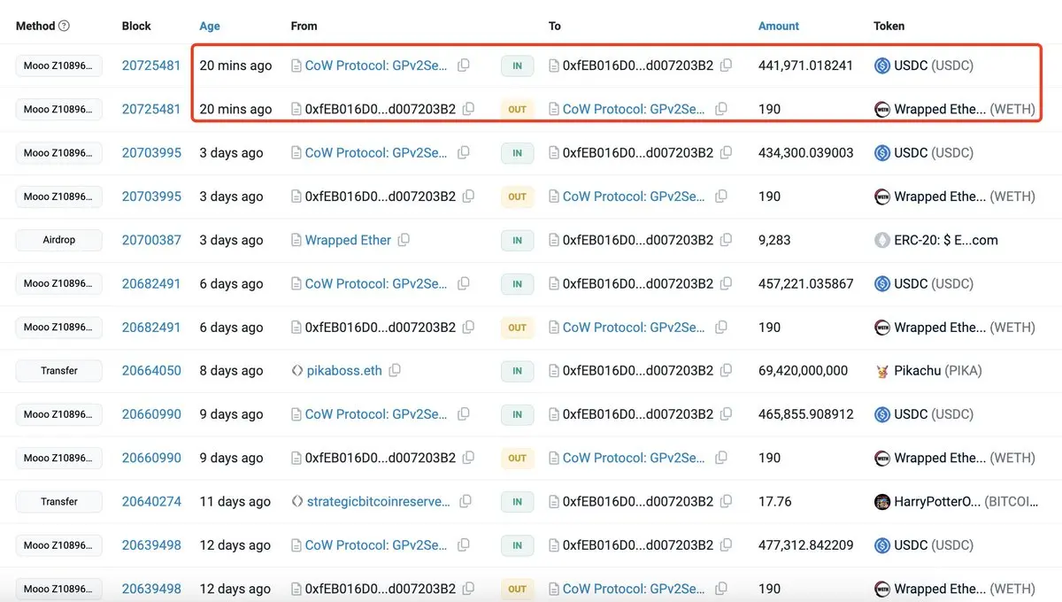Select the amount 441,971.018241
The image size is (1062, 602).
[x=806, y=66]
